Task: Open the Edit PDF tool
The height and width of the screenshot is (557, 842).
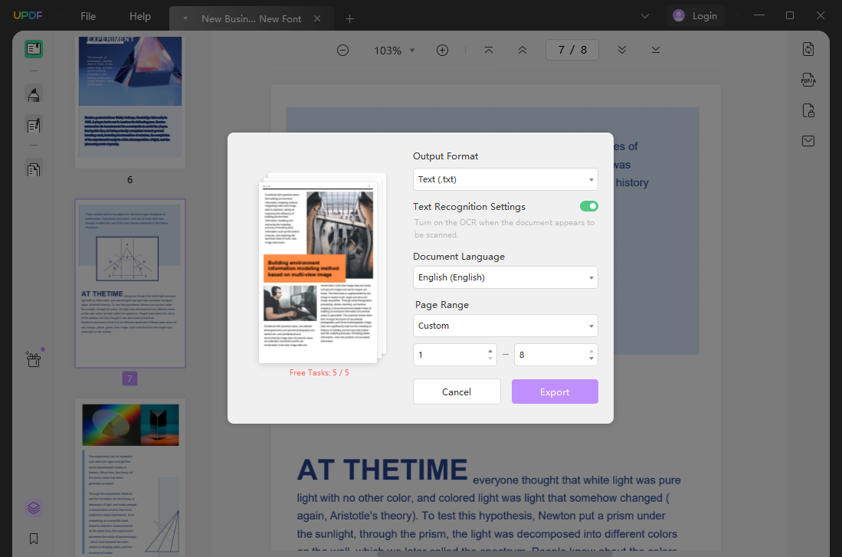Action: coord(33,124)
